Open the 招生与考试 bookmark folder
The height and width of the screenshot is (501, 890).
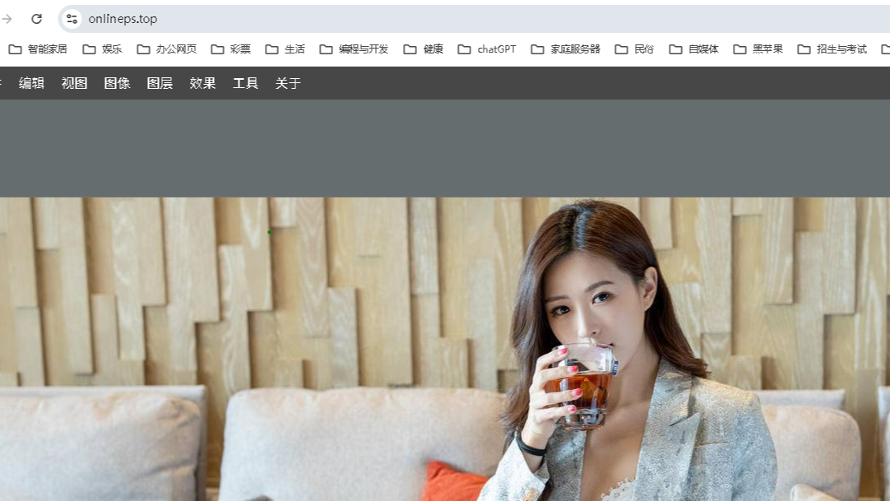pos(841,49)
